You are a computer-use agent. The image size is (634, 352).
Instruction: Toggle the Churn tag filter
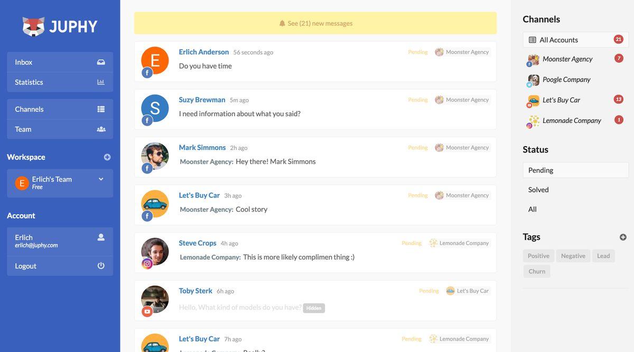[x=537, y=271]
